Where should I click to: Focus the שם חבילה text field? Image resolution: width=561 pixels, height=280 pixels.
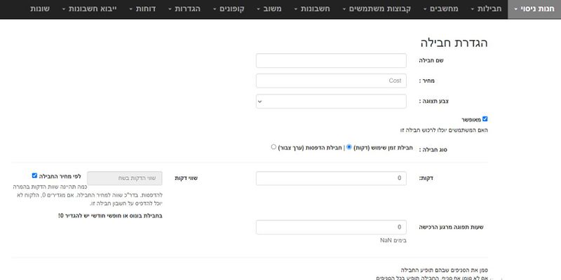[x=331, y=61]
